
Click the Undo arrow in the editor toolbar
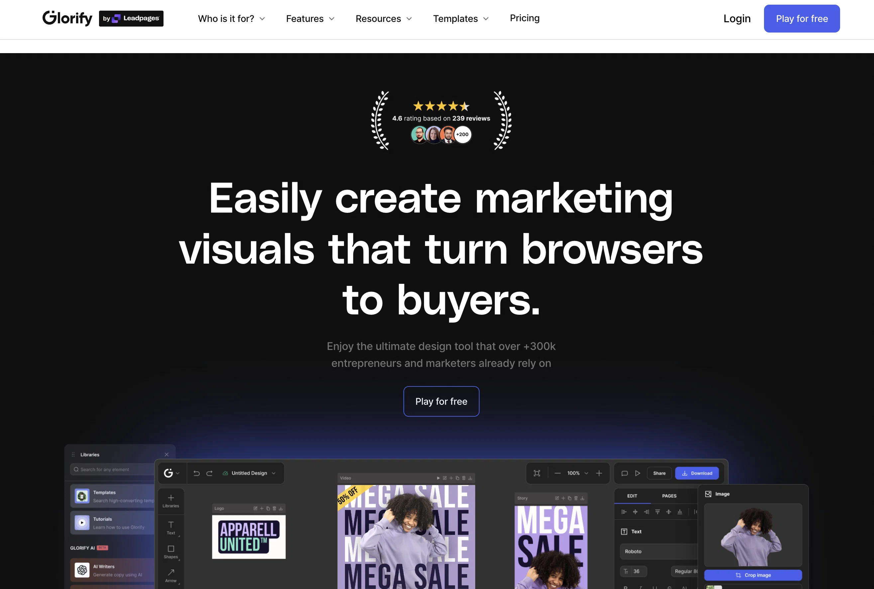pyautogui.click(x=196, y=473)
